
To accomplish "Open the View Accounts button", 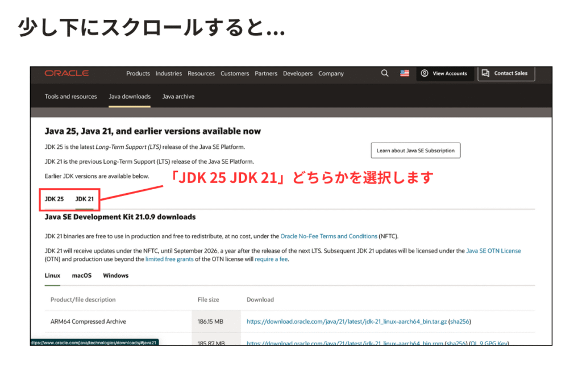I will pos(444,73).
